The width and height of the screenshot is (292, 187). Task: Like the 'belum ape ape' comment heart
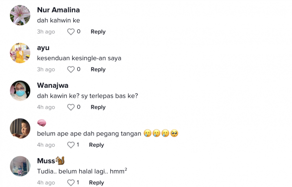(71, 145)
